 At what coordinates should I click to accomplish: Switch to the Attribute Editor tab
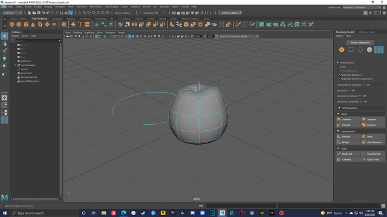(367, 32)
